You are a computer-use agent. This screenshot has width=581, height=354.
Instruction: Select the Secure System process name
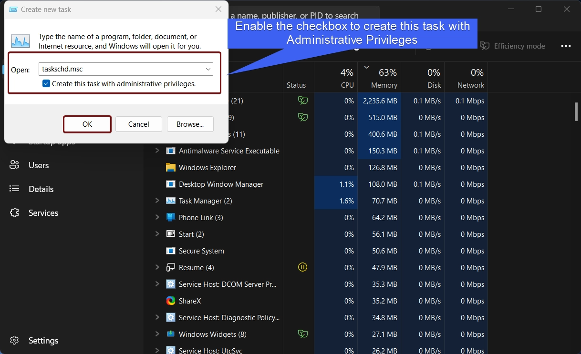[x=201, y=251]
